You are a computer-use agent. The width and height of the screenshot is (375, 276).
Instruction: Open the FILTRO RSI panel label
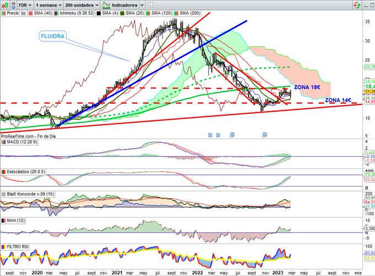[x=18, y=247]
